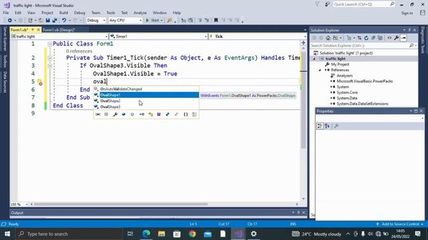Click the Show All Files icon in Solution Explorer
The width and height of the screenshot is (428, 240).
(x=380, y=38)
